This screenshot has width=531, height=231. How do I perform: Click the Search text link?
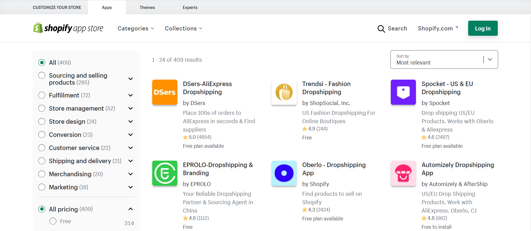coord(397,28)
